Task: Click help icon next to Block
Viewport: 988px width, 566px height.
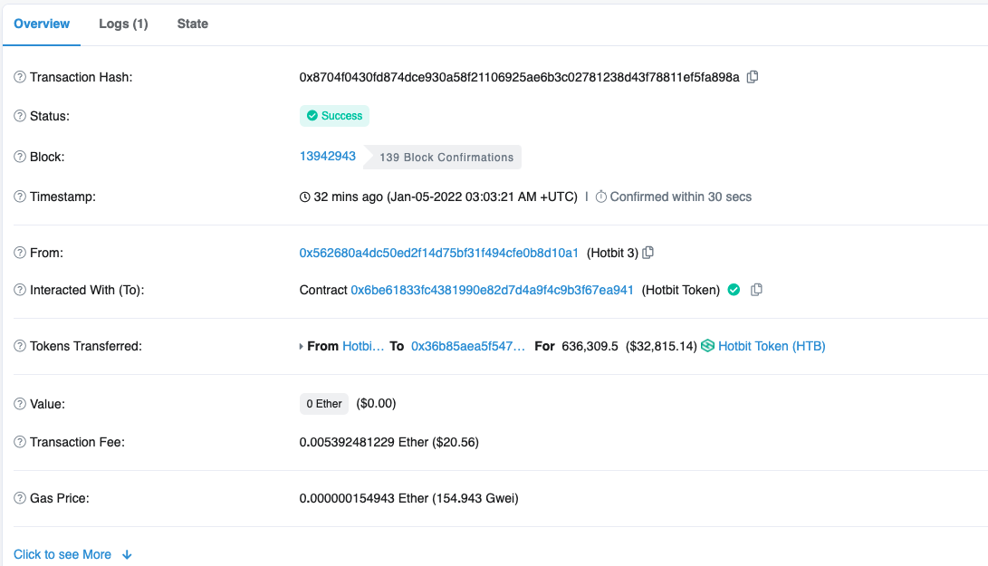Action: [x=20, y=157]
